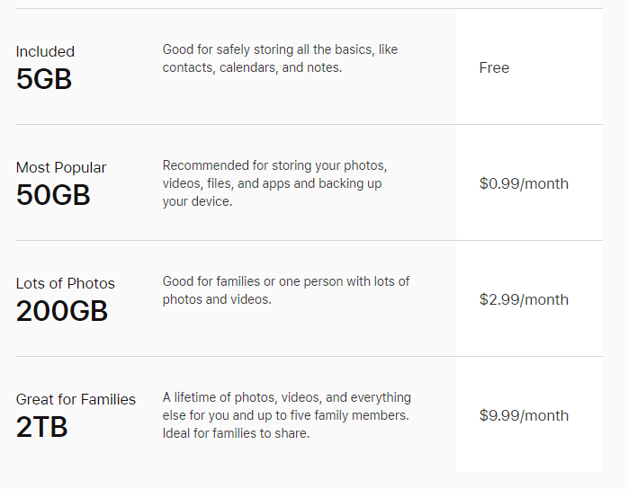The width and height of the screenshot is (628, 489).
Task: Click the 5GB storage size text
Action: coord(44,79)
